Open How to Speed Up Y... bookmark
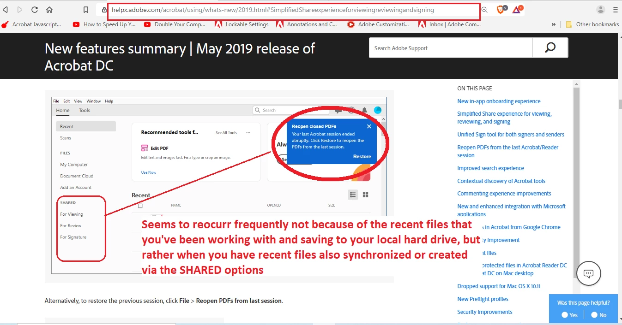The width and height of the screenshot is (622, 325). [x=104, y=24]
